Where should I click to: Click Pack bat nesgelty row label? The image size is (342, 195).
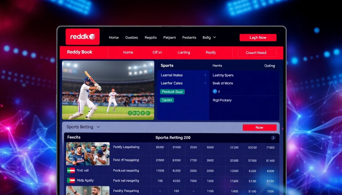[126, 181]
